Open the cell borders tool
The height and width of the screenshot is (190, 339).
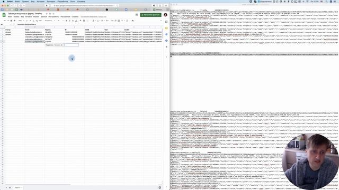(x=84, y=21)
